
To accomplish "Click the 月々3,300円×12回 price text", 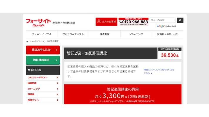I will 123,96.
